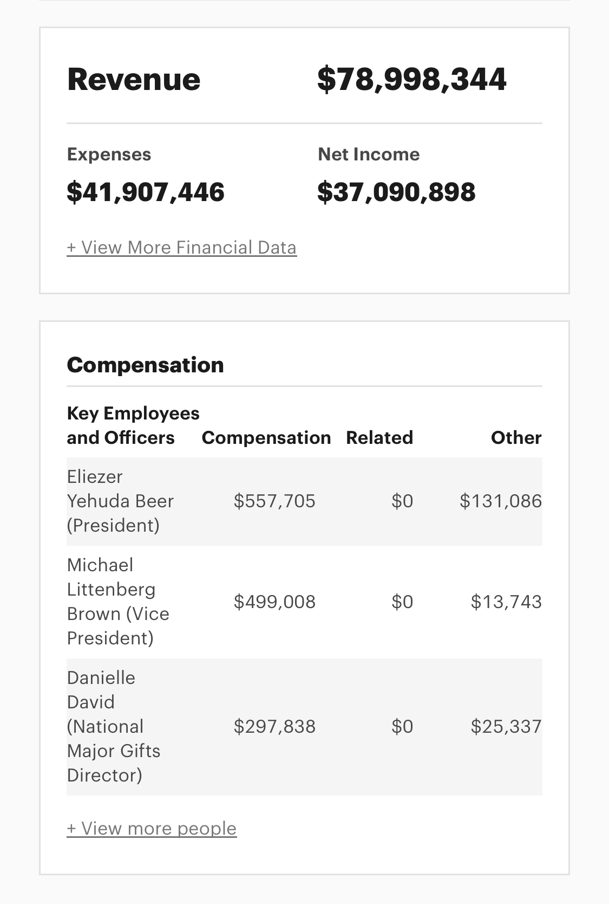Click the Compensation column header
609x904 pixels.
click(x=266, y=437)
